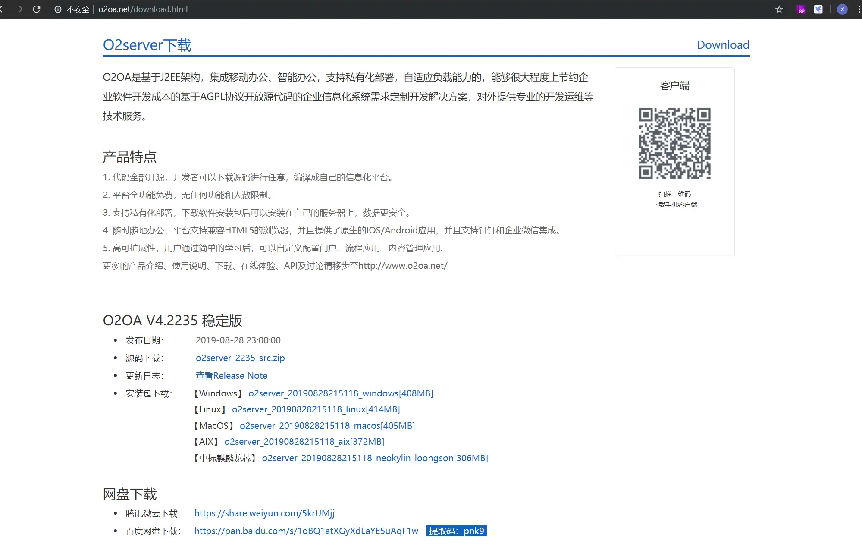Open the blue bird extension icon
This screenshot has height=547, width=862.
pyautogui.click(x=818, y=9)
